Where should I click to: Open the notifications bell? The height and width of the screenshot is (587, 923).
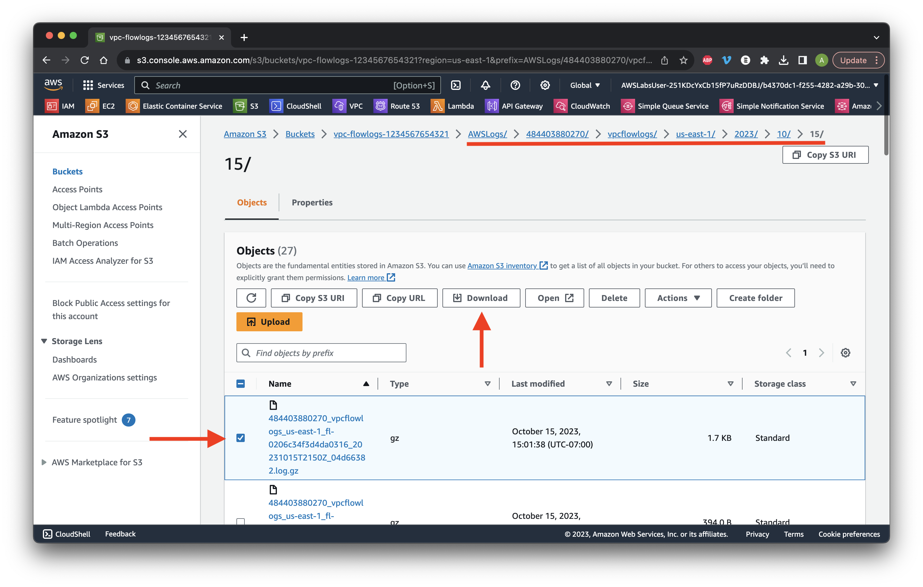click(485, 85)
